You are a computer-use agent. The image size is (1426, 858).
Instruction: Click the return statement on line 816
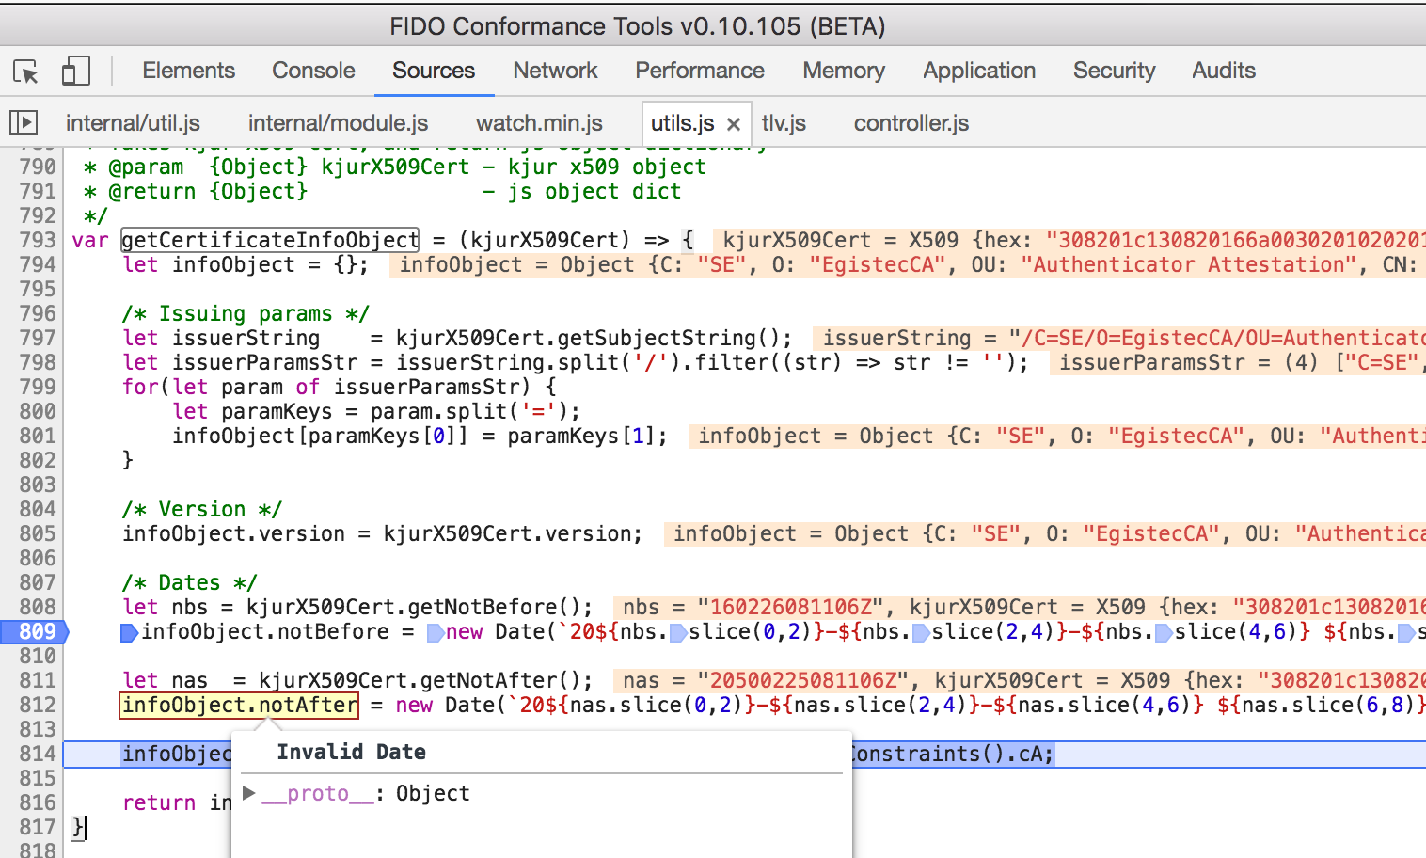pos(176,802)
